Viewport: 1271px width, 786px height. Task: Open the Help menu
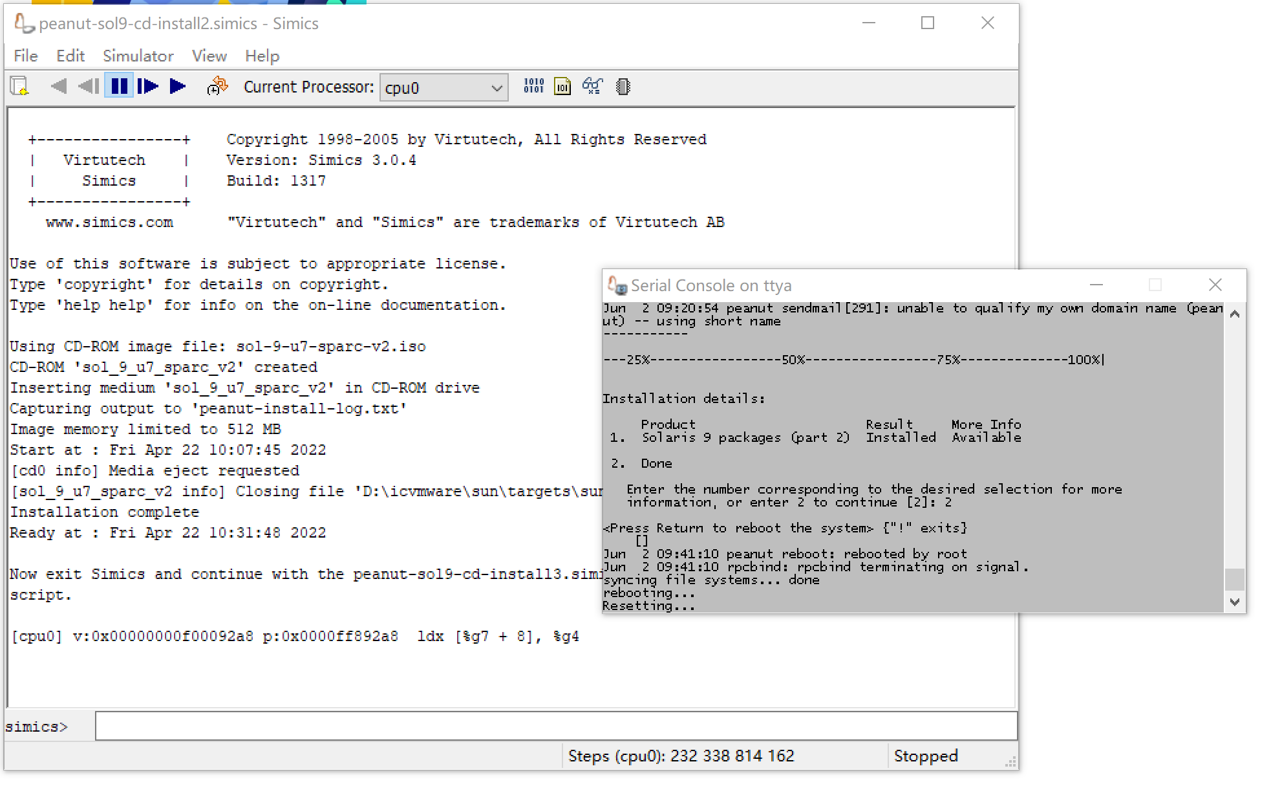[262, 56]
